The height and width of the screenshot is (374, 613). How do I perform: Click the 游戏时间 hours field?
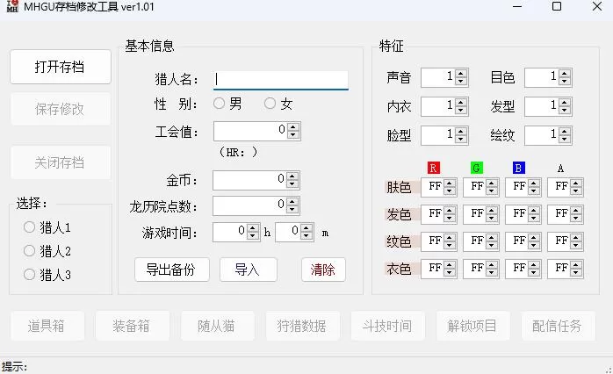236,232
